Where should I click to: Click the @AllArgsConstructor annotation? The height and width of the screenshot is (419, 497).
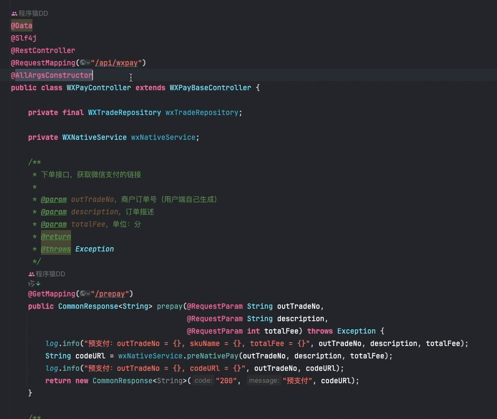pyautogui.click(x=52, y=75)
